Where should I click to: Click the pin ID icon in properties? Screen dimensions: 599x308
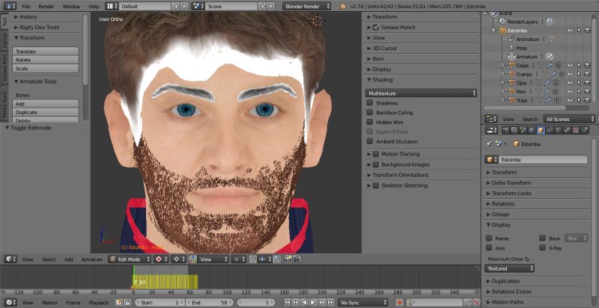[x=488, y=144]
